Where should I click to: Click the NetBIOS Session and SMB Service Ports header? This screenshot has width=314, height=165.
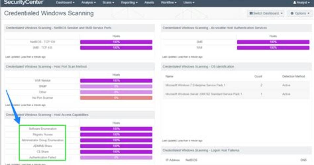point(79,28)
